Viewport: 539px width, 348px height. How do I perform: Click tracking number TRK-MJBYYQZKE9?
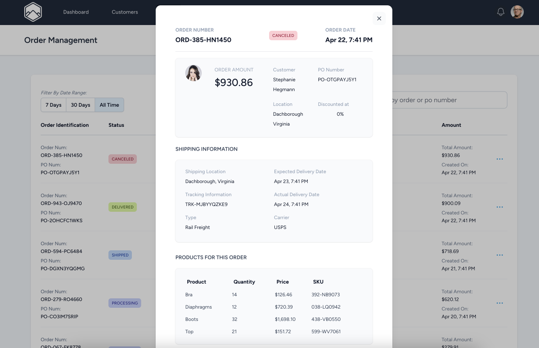pos(206,204)
